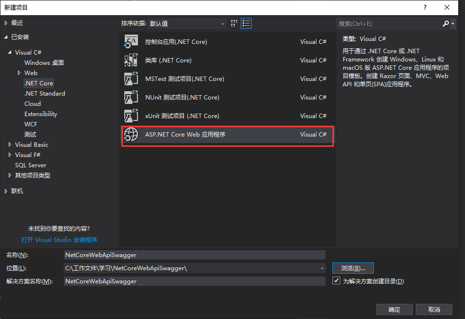Select NUnit 测试项目(.NET Core) template text

pyautogui.click(x=182, y=98)
